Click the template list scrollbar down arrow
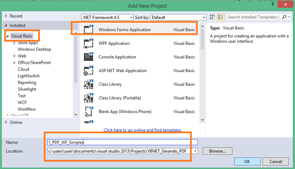This screenshot has width=295, height=169. click(202, 120)
